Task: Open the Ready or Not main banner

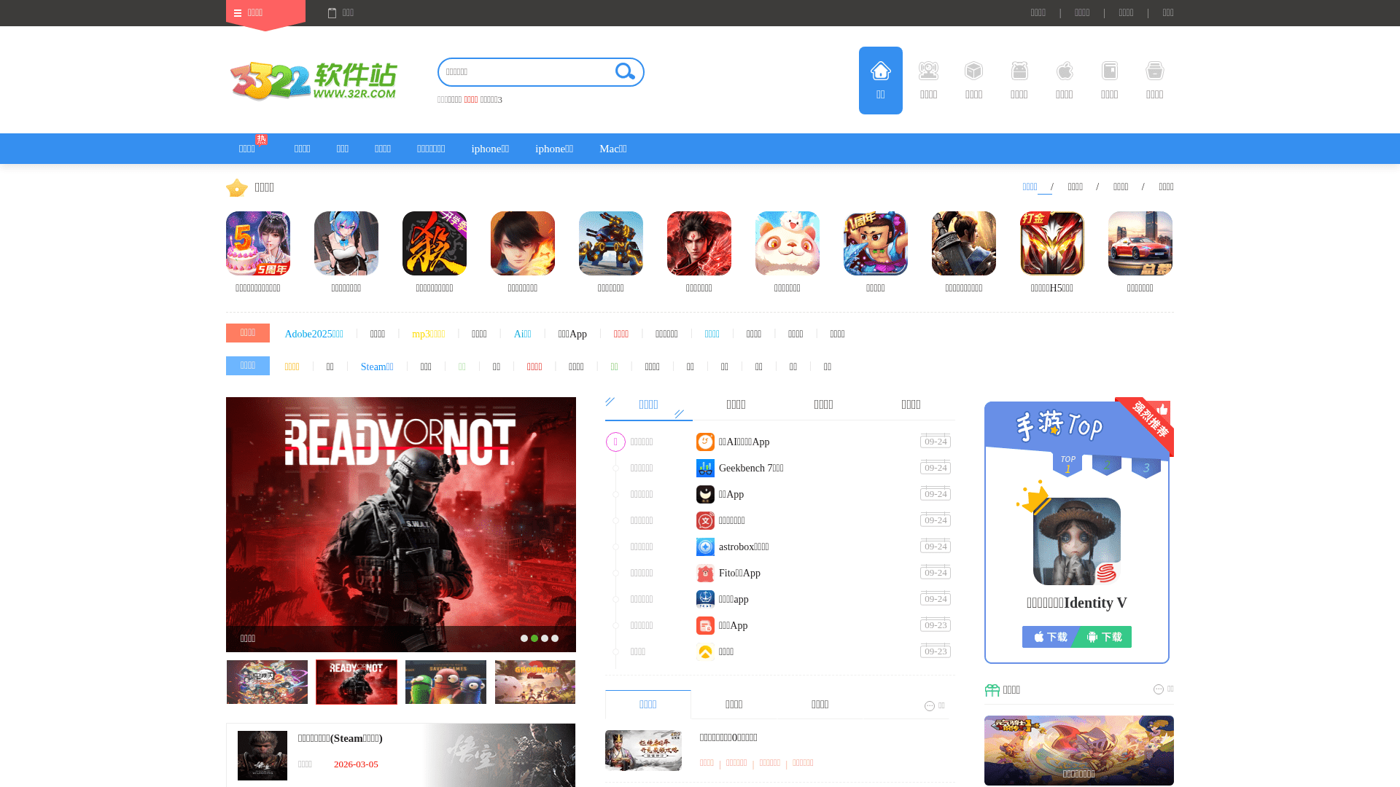Action: (401, 525)
